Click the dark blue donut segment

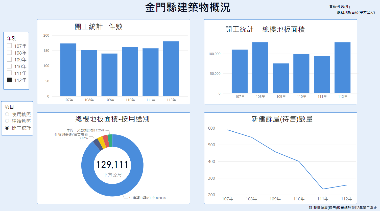[98, 144]
